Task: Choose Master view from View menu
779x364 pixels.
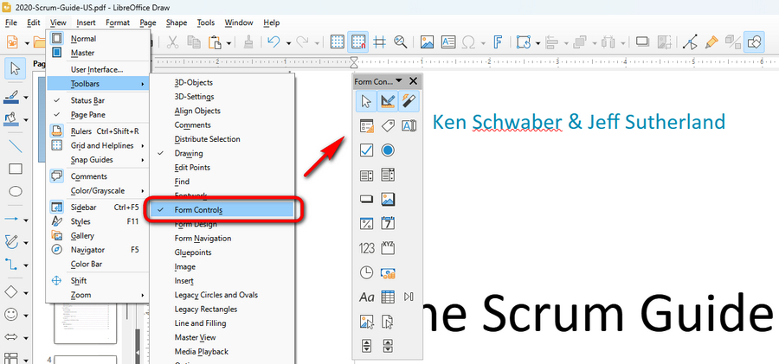Action: (83, 53)
